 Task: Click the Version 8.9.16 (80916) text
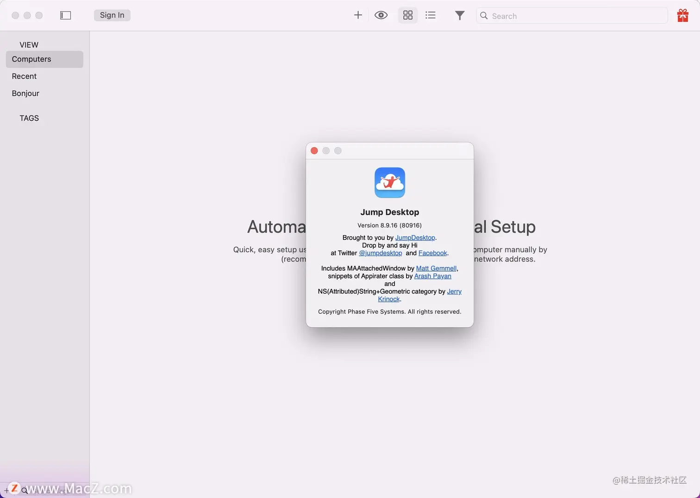coord(390,225)
